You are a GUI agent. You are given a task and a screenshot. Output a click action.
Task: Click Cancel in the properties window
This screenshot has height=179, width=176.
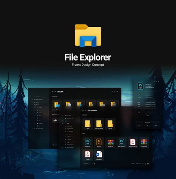(156, 126)
